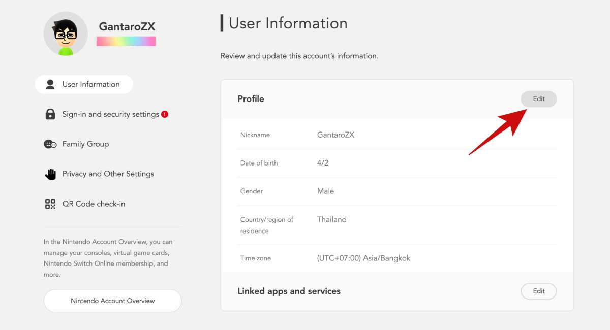The image size is (610, 330).
Task: Click the smiley faces Family Group icon
Action: click(x=50, y=144)
